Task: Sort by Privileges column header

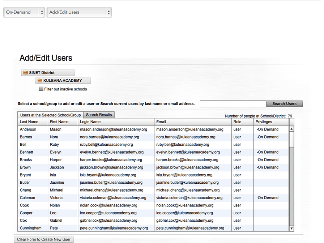Action: tap(271, 122)
